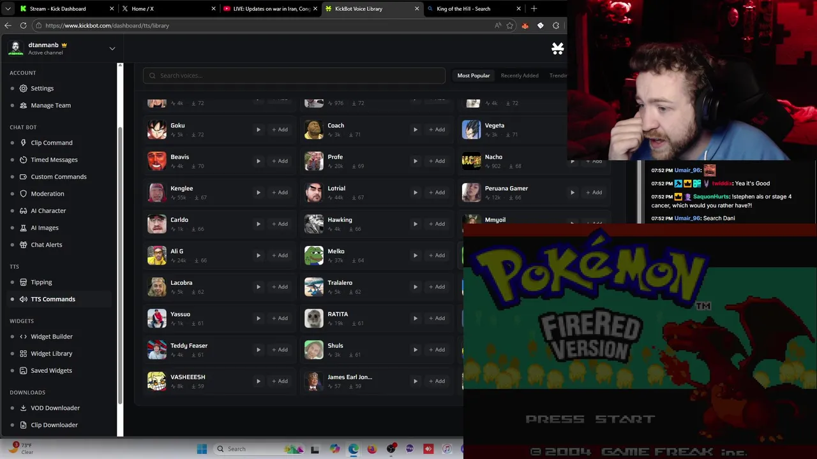Play the RATITA voice preview
The height and width of the screenshot is (459, 817).
point(416,318)
